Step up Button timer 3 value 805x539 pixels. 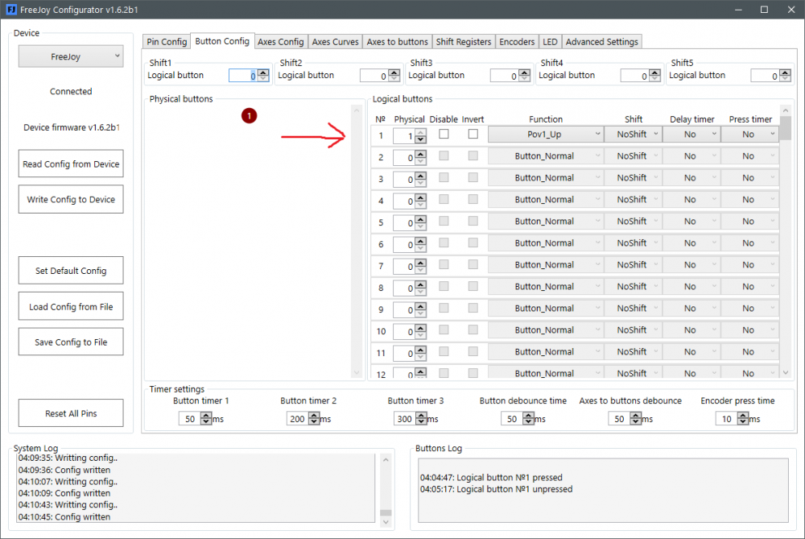(421, 416)
